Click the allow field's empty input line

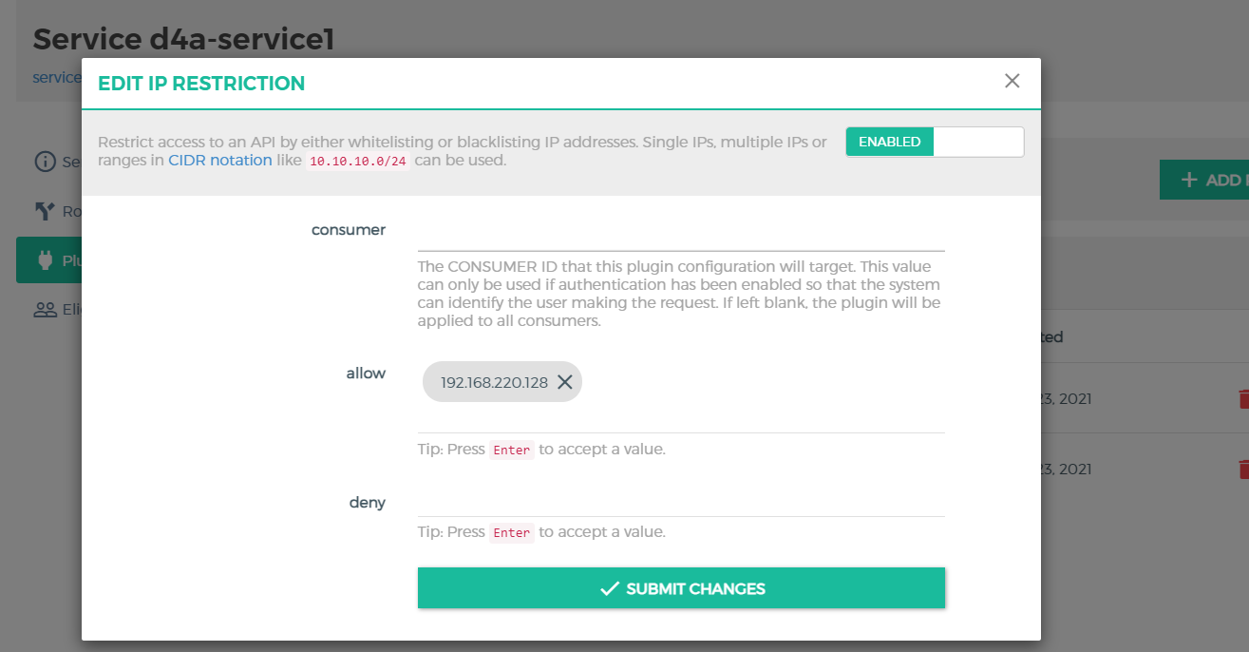[681, 418]
